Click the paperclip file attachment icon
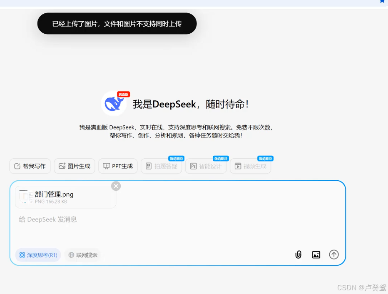This screenshot has width=388, height=294. coord(298,254)
